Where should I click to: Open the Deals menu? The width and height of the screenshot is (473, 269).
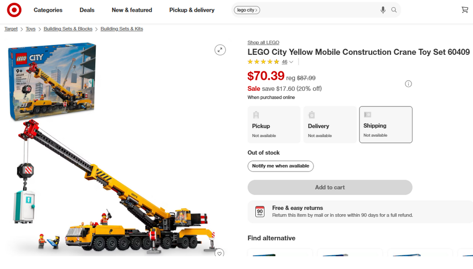87,10
